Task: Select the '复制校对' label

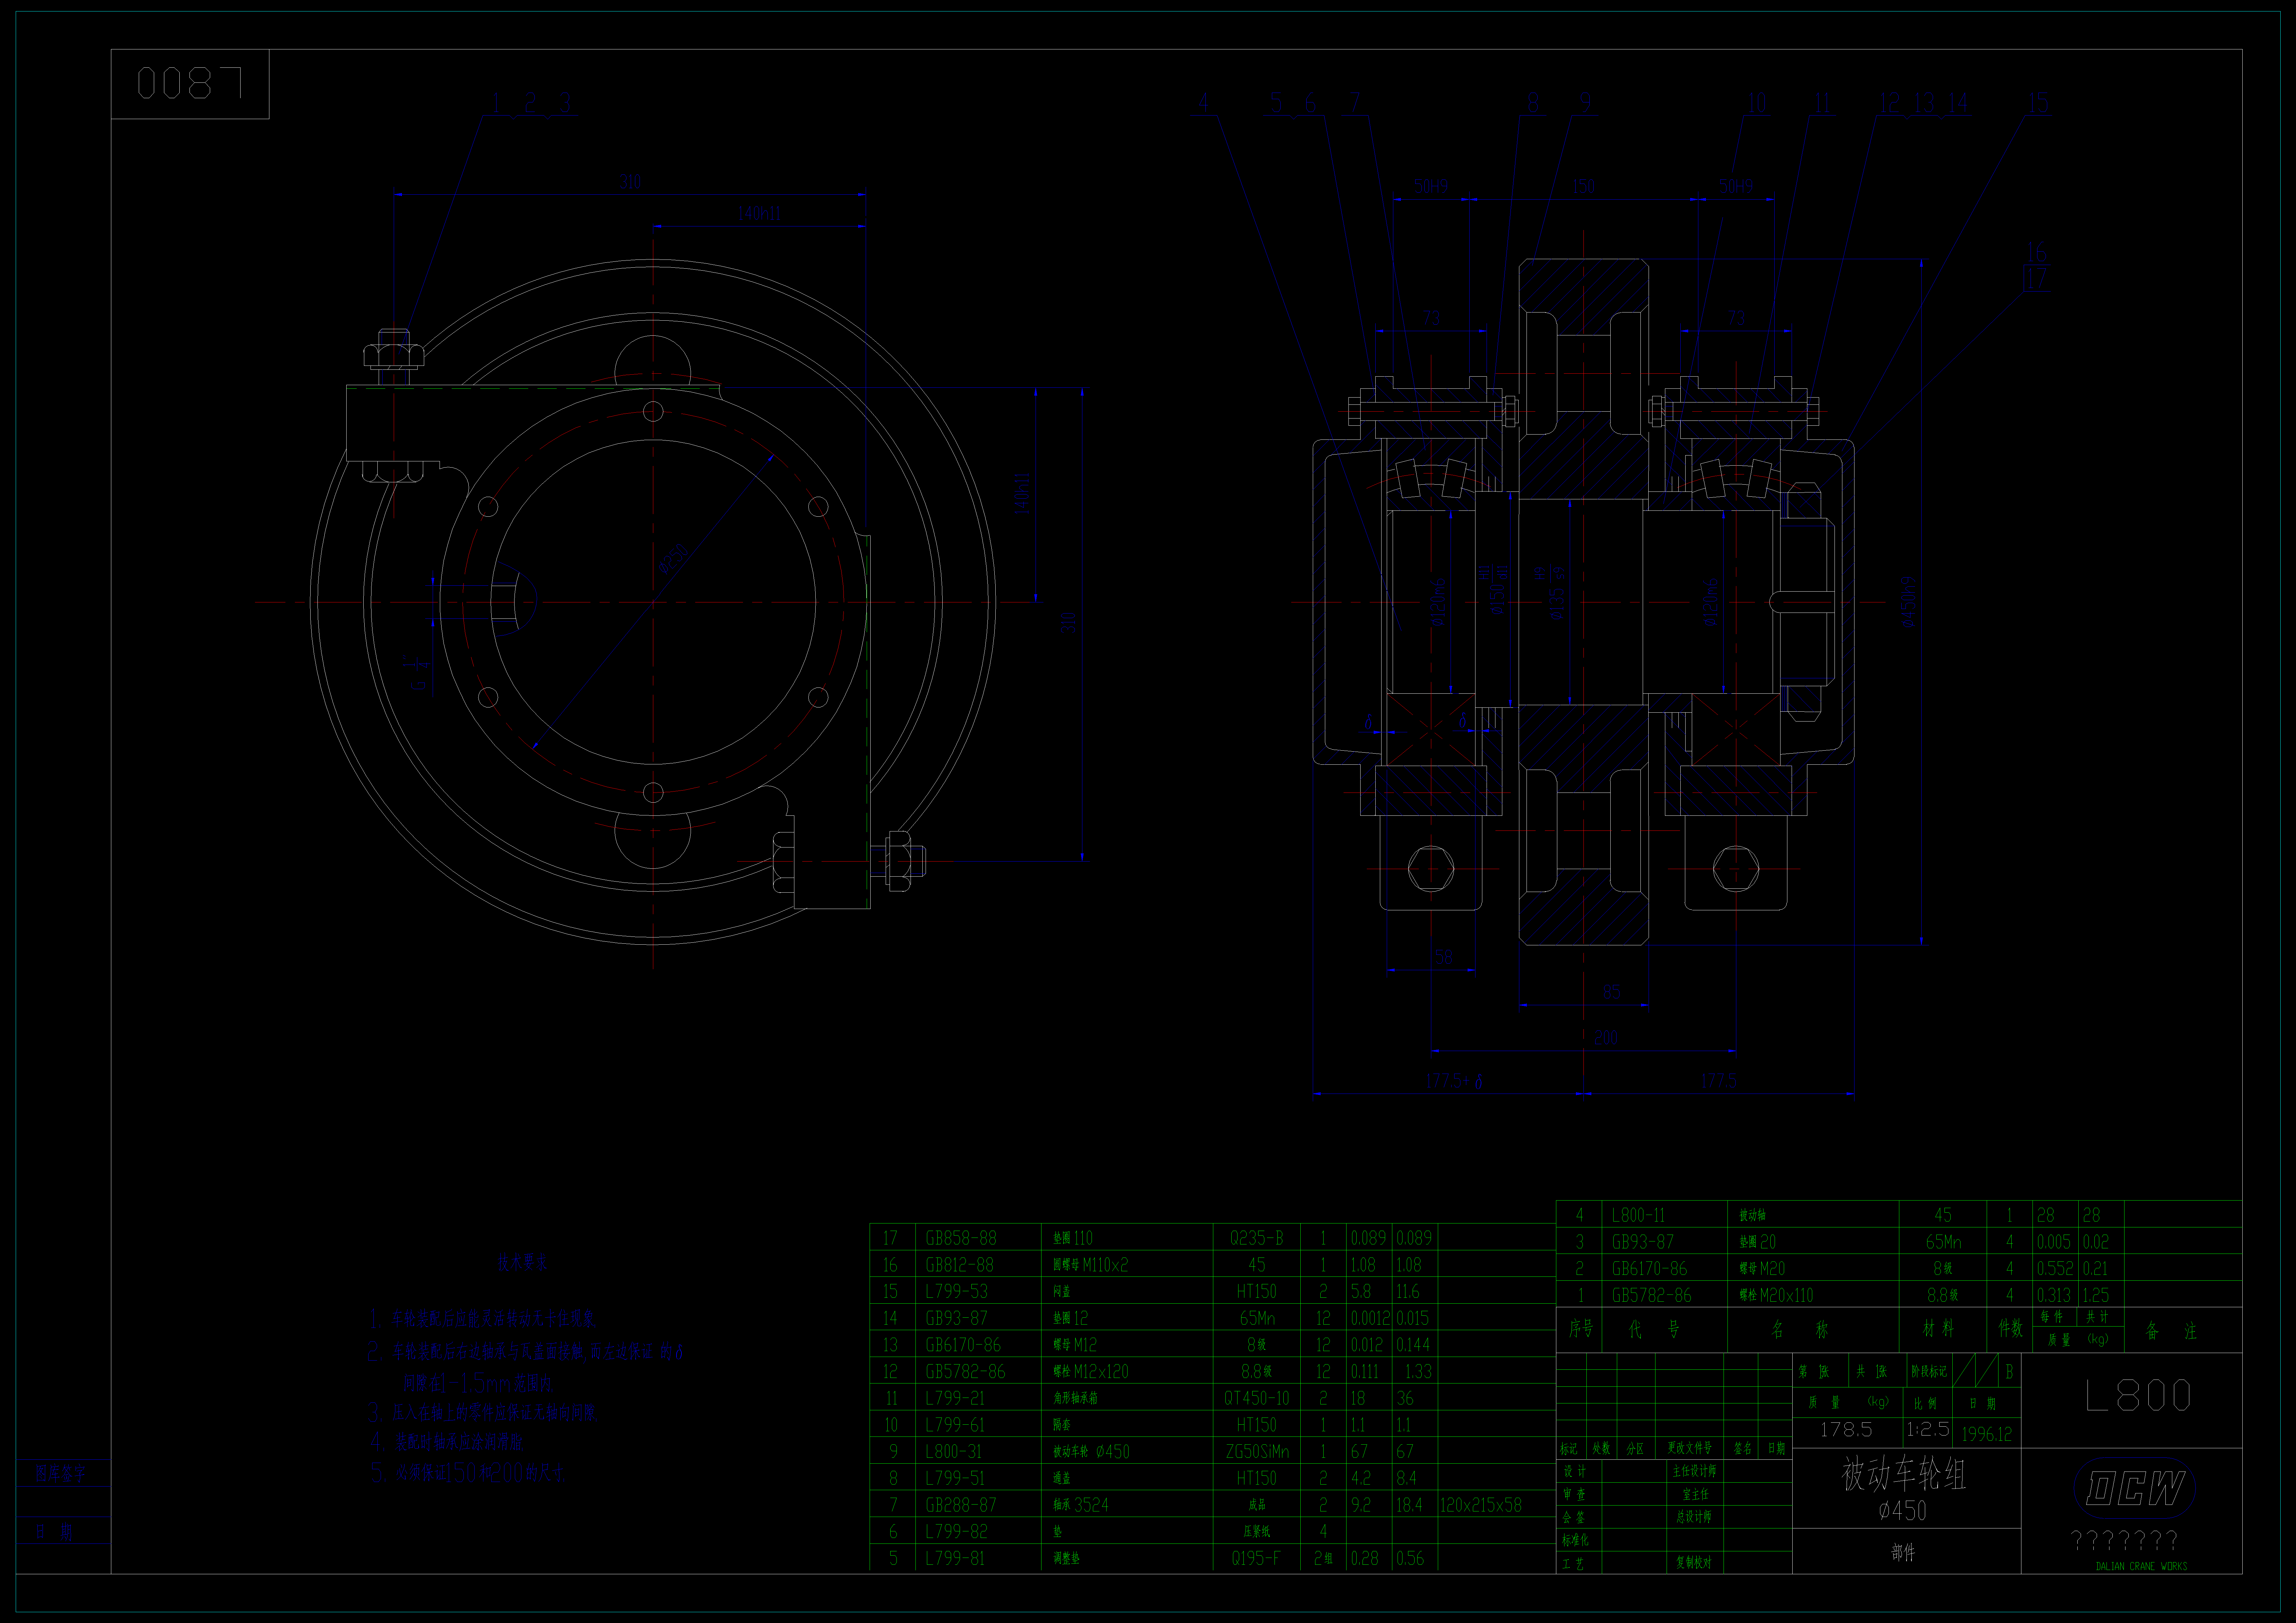Action: pyautogui.click(x=1694, y=1562)
